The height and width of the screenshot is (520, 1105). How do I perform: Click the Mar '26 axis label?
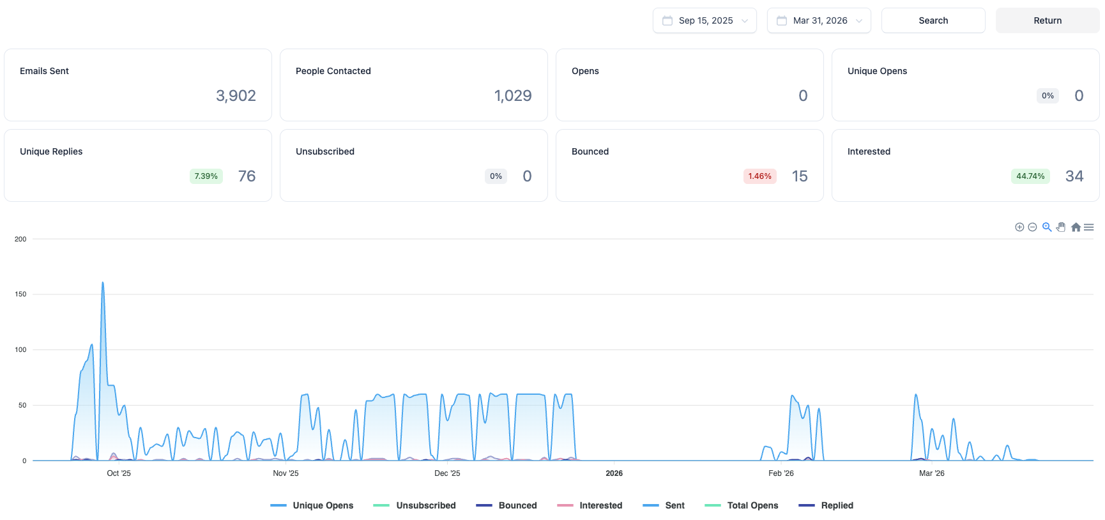[x=932, y=473]
